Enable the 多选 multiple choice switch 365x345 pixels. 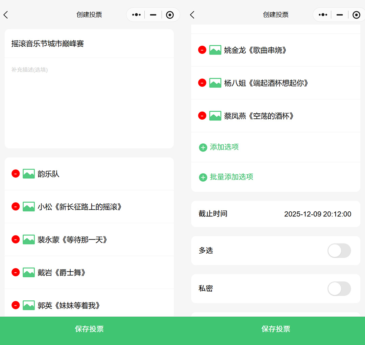tap(339, 251)
